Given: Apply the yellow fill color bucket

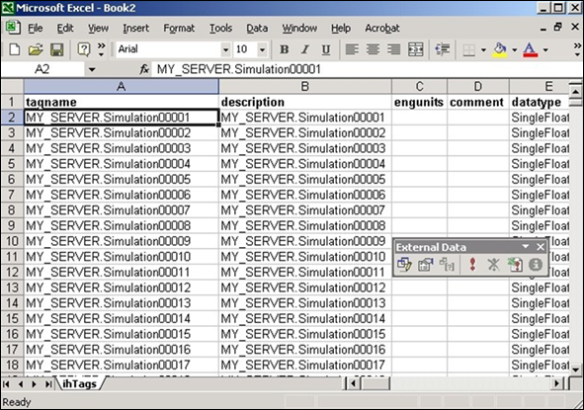Looking at the screenshot, I should (x=500, y=49).
